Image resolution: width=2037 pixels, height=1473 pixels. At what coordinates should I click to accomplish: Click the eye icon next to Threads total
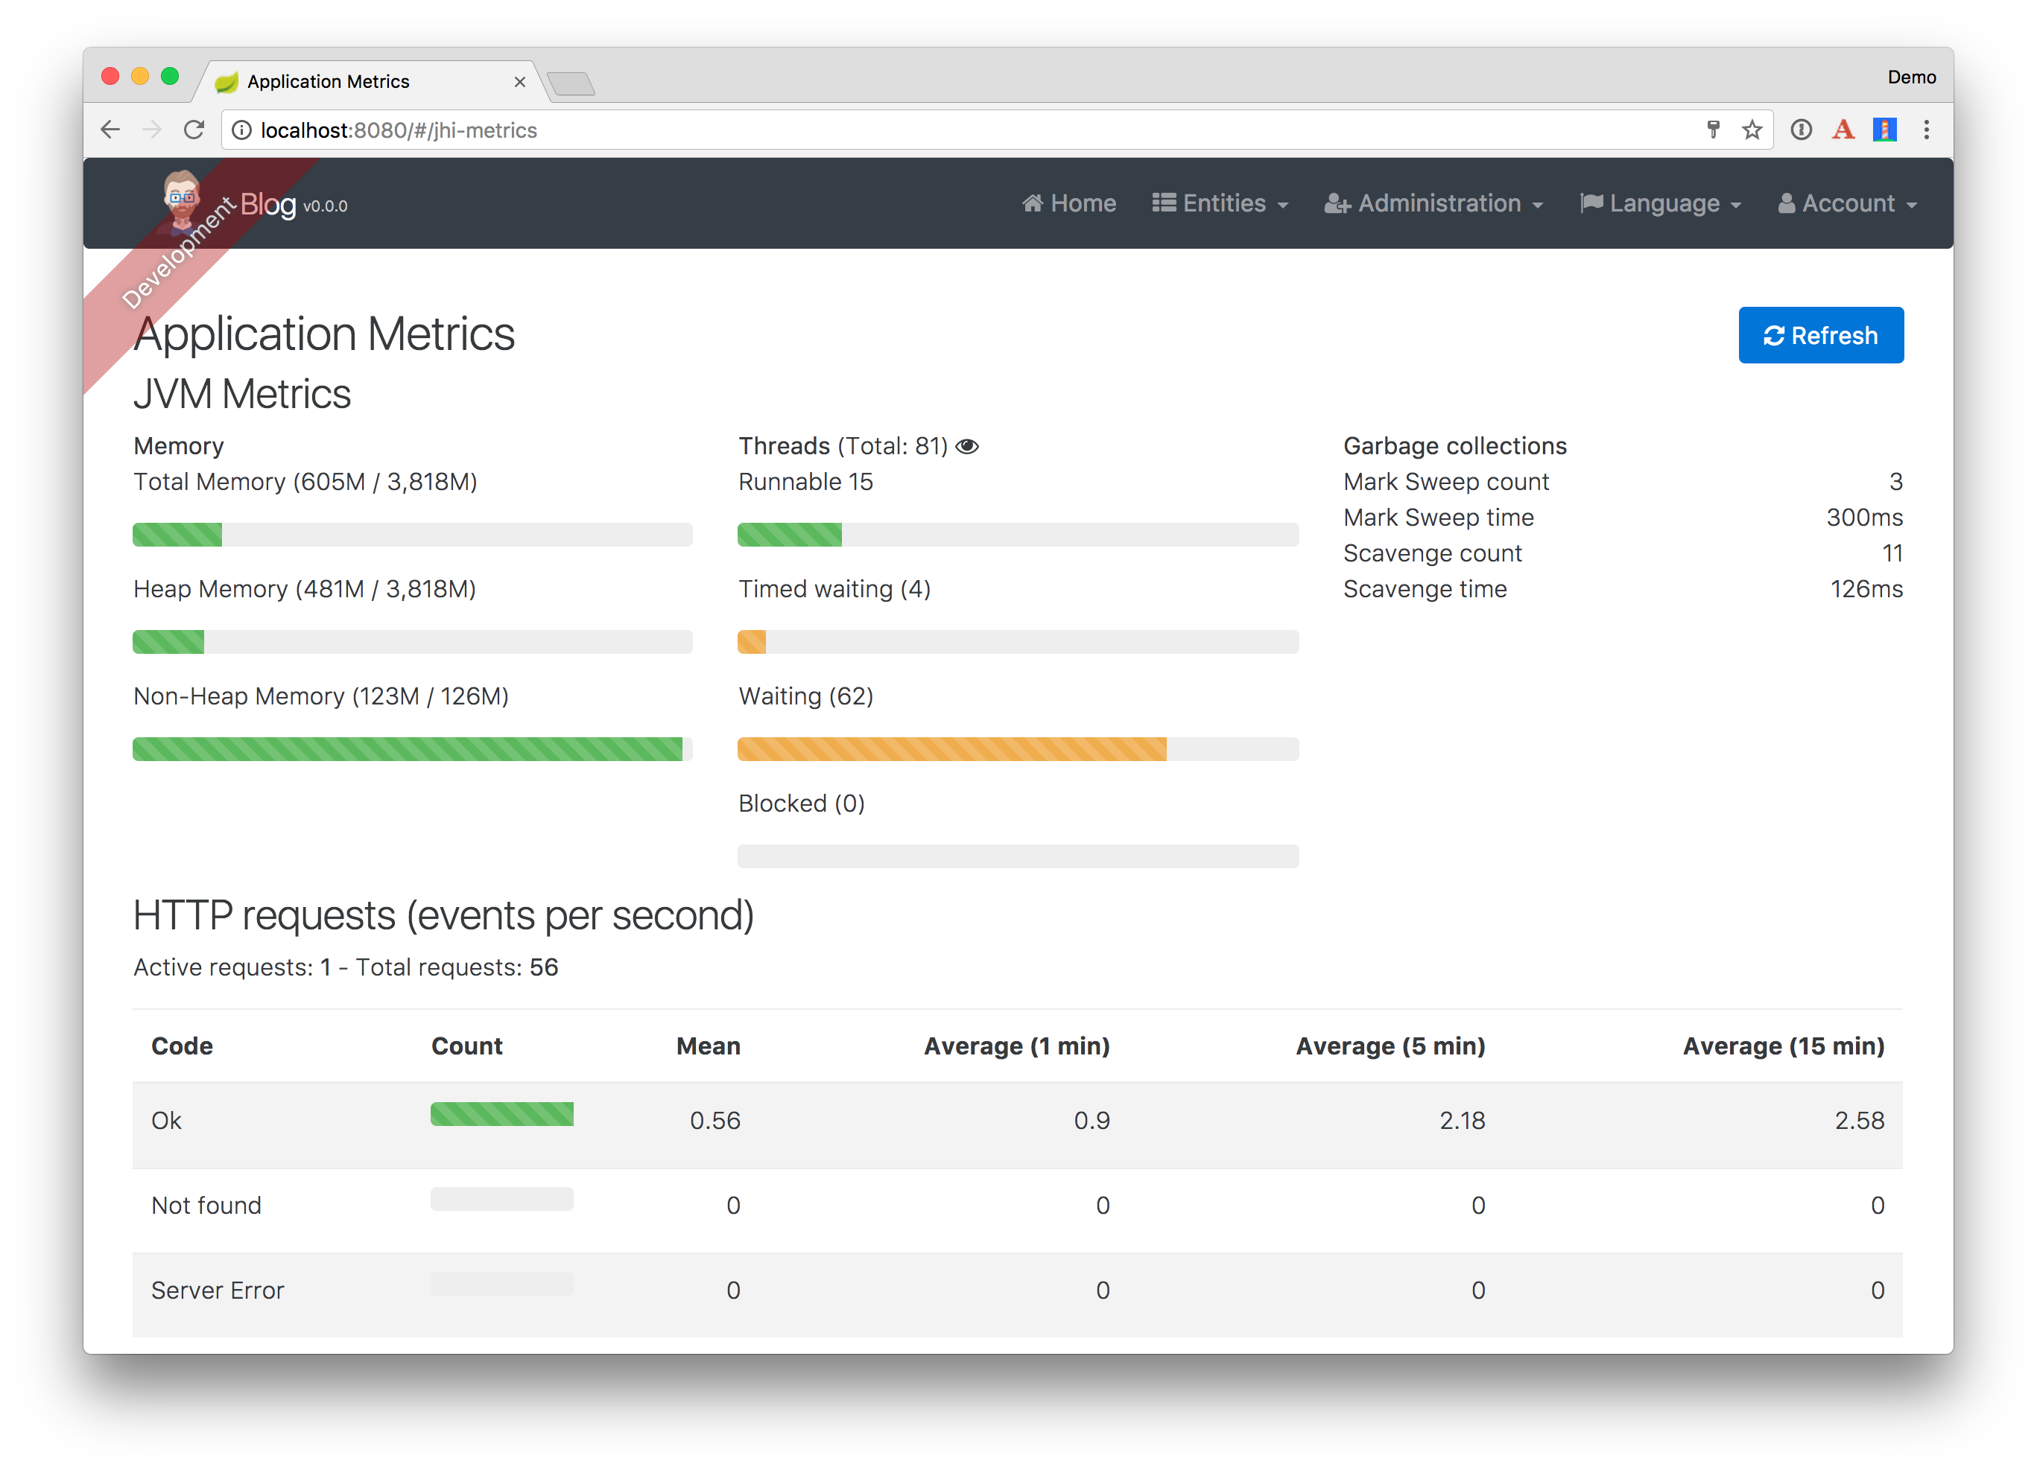point(966,446)
